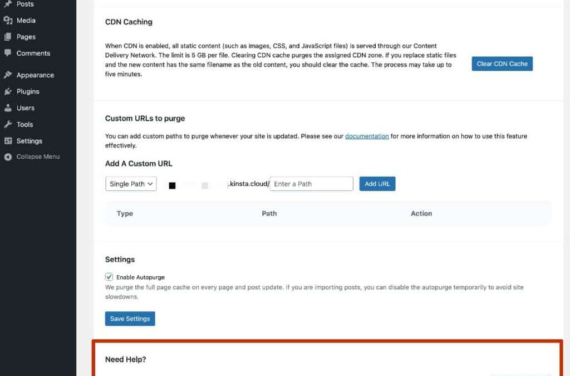Open the Appearance menu
Screen dimensions: 570x376
[x=35, y=75]
